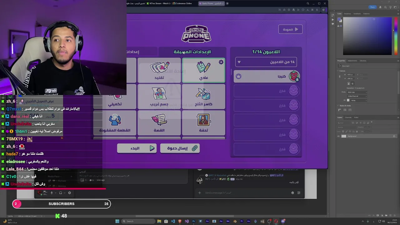400x225 pixels.
Task: Select the القطعة المفقودة game mode
Action: (x=115, y=123)
